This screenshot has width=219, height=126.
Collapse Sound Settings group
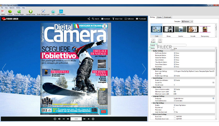(x=152, y=78)
